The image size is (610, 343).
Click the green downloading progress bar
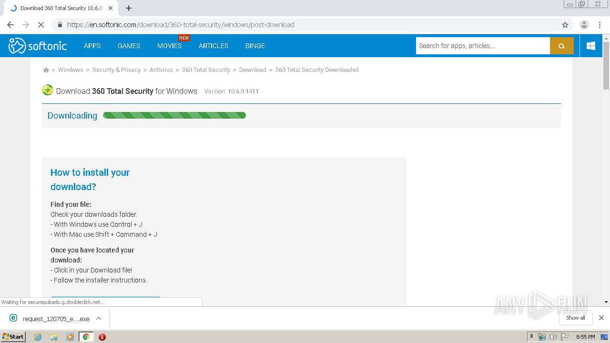(x=174, y=115)
